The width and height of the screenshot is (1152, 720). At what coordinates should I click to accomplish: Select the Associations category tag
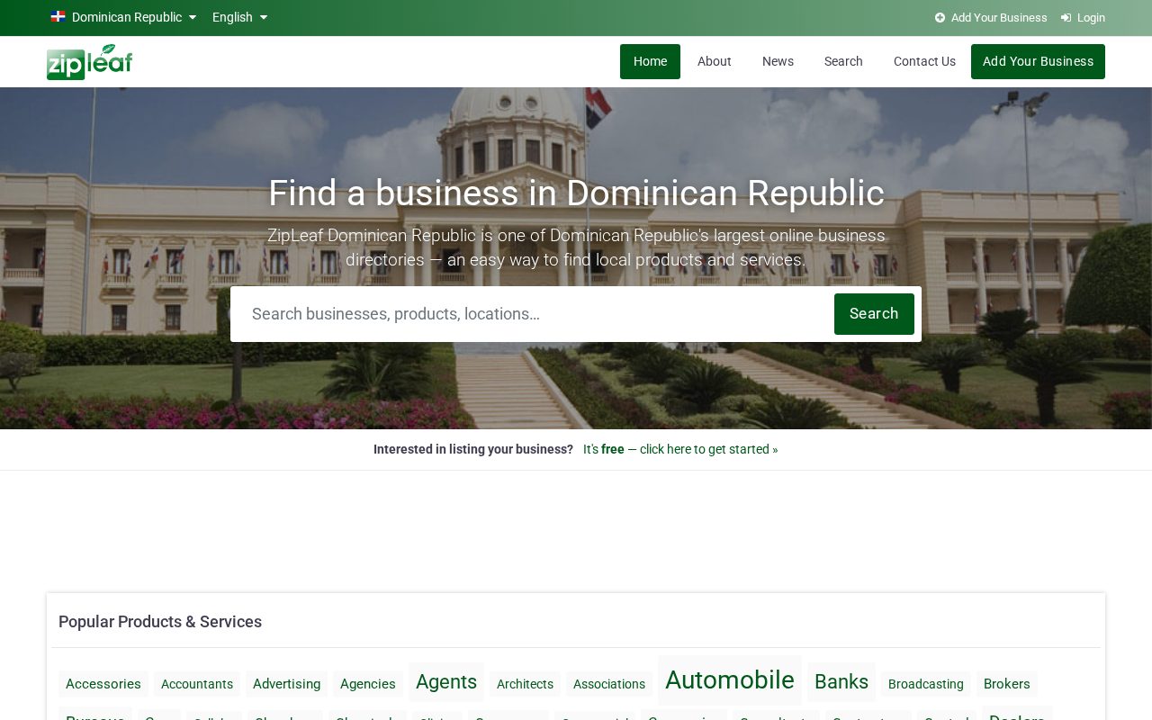(x=609, y=684)
